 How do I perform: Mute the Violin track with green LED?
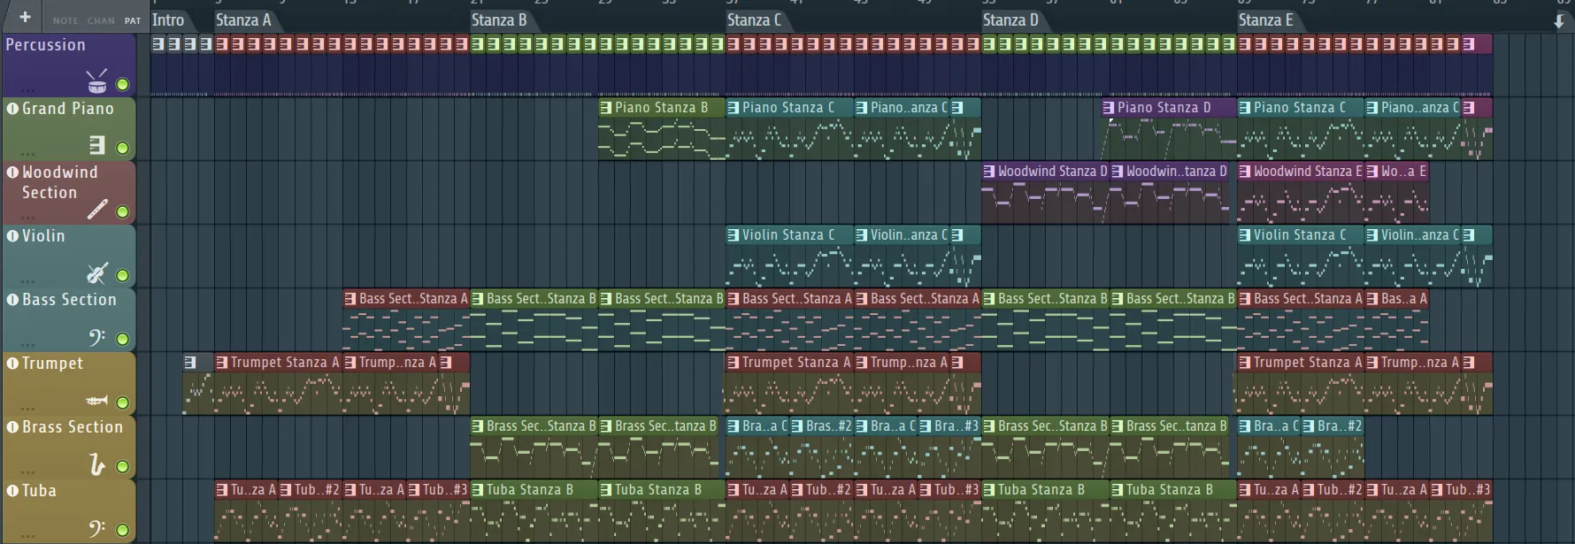click(123, 276)
